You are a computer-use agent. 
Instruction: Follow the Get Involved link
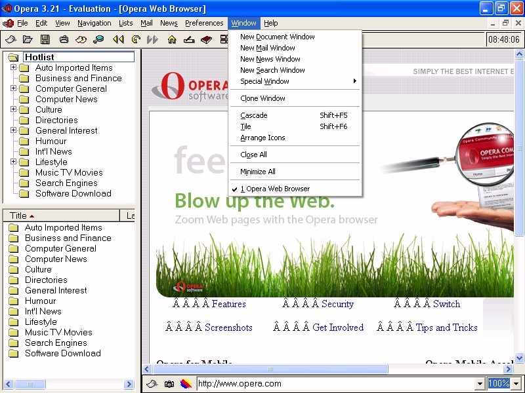(x=338, y=327)
